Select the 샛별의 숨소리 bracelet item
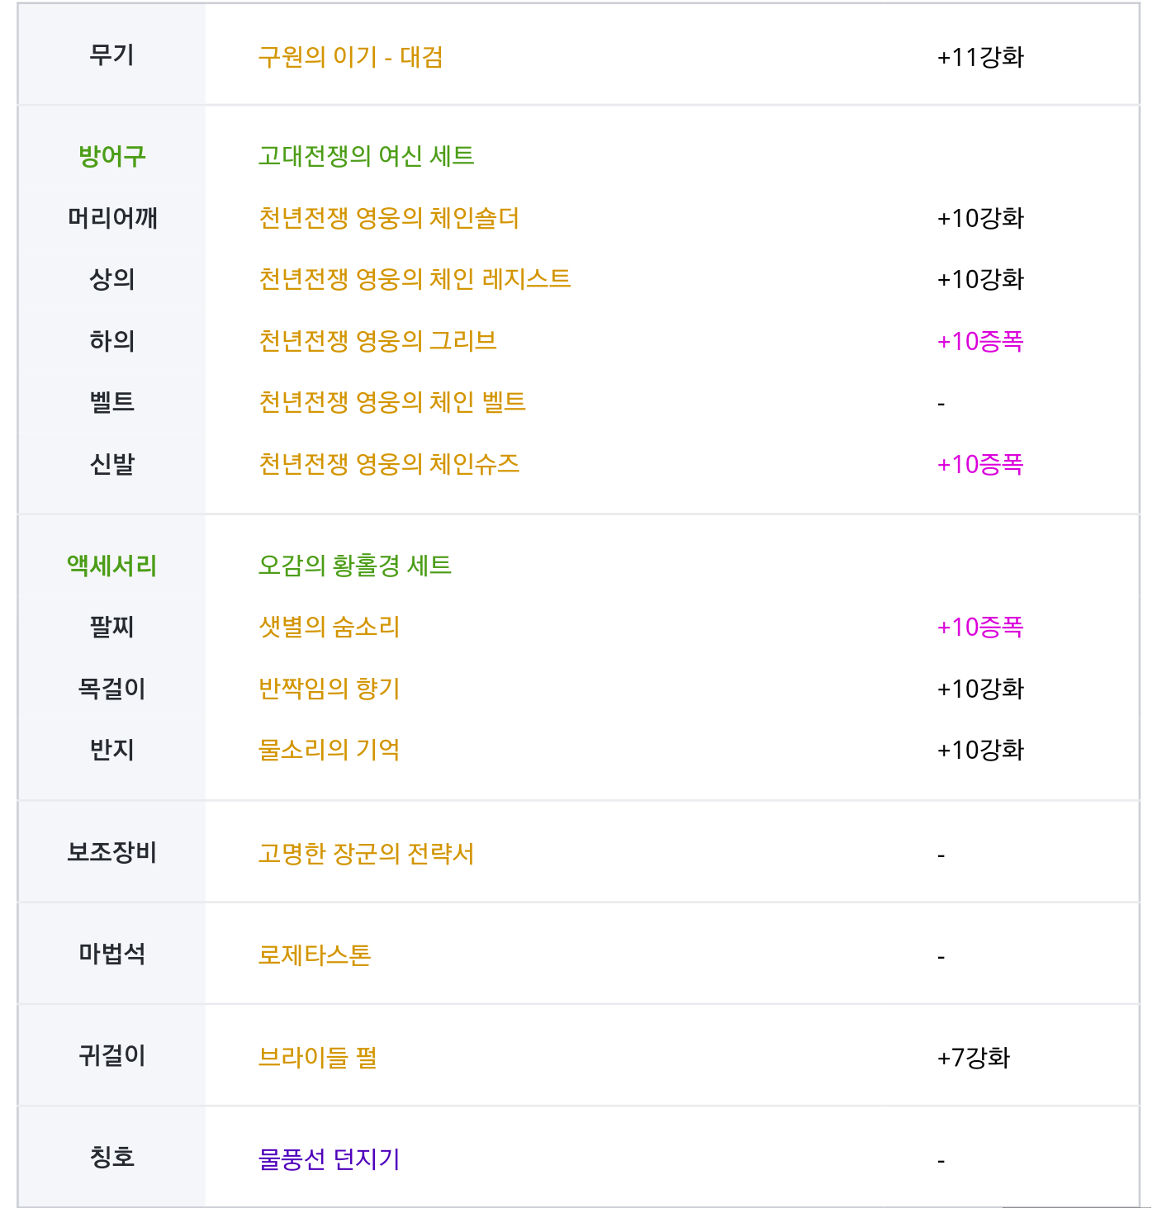The height and width of the screenshot is (1208, 1157). pyautogui.click(x=329, y=627)
